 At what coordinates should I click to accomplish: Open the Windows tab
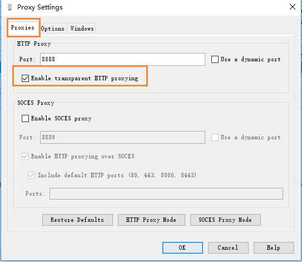82,29
